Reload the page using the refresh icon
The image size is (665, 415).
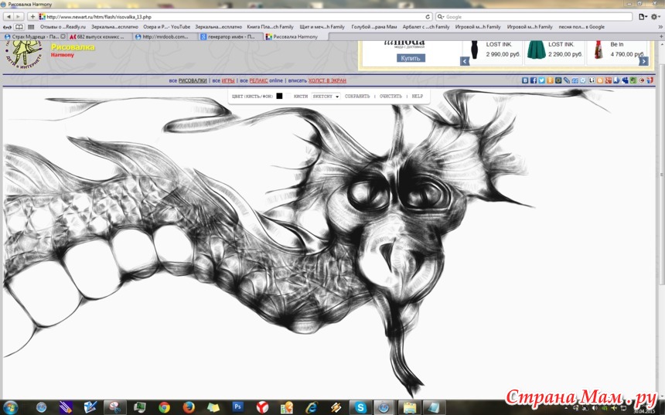pos(428,16)
